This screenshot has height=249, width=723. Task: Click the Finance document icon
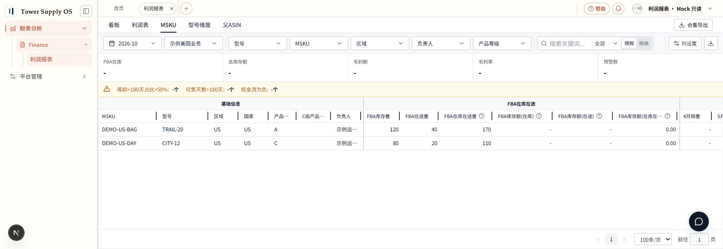22,45
